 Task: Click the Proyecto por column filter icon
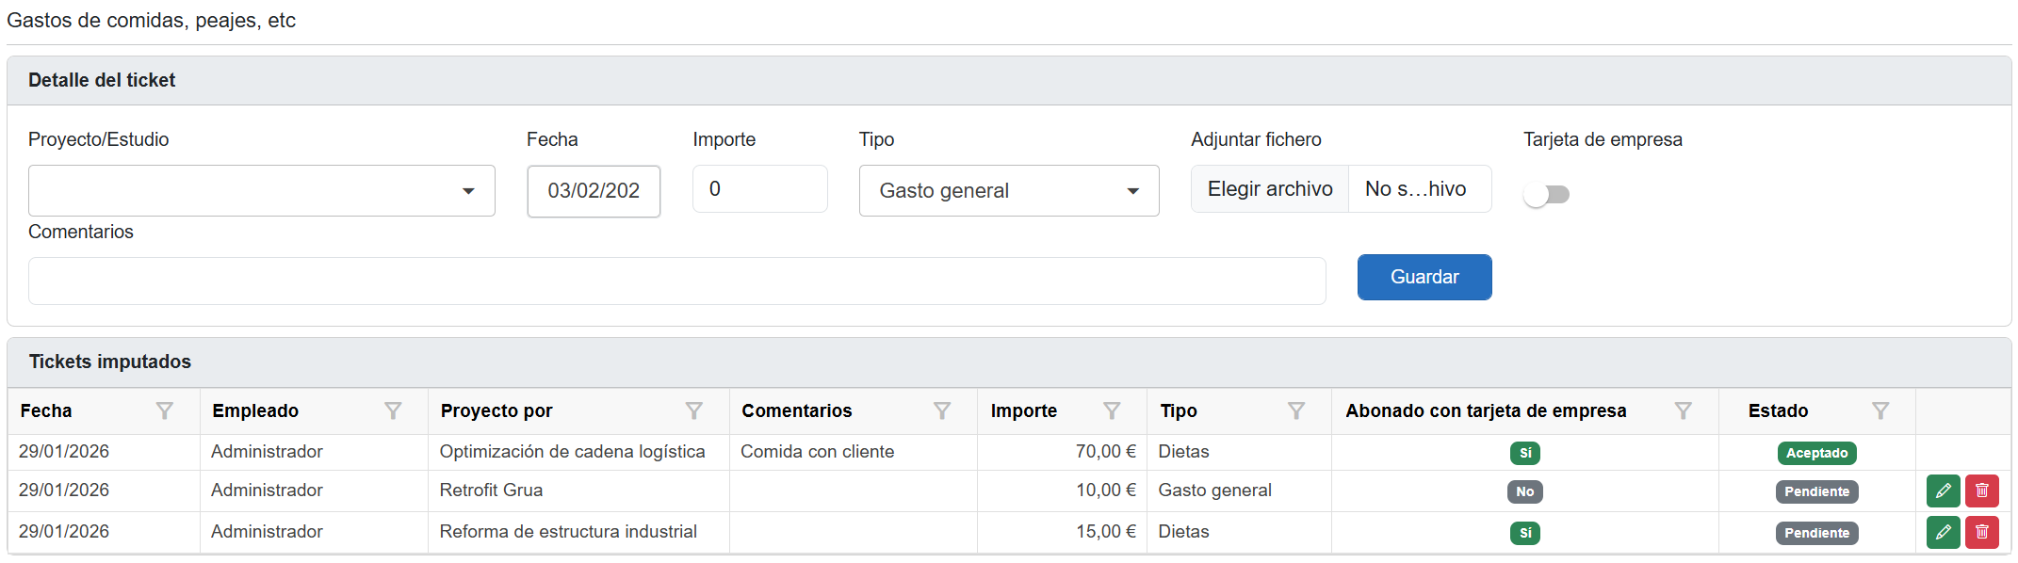point(693,411)
